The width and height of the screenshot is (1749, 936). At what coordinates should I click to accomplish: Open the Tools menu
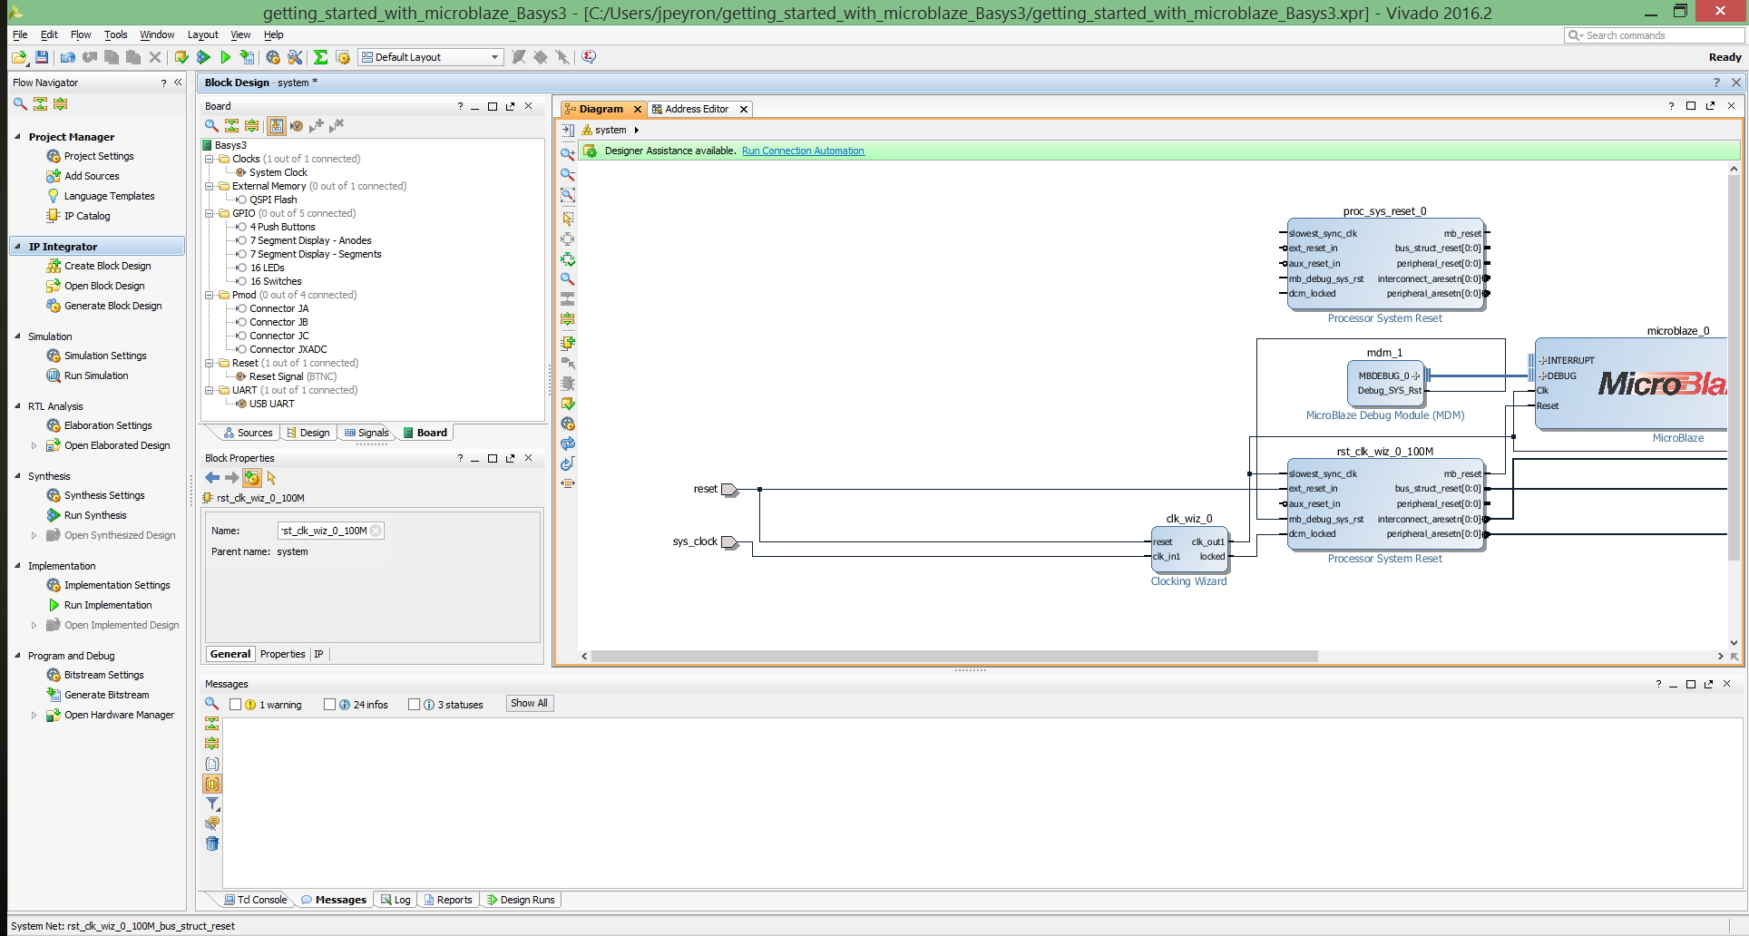tap(115, 34)
